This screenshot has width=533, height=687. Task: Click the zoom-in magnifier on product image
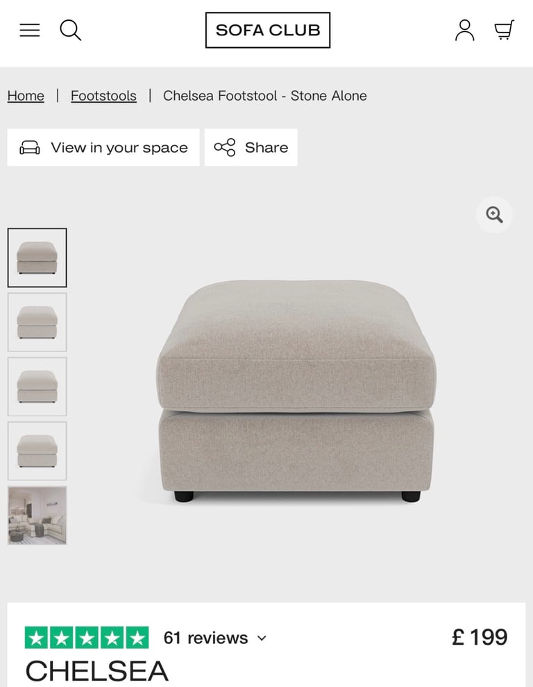pos(494,214)
